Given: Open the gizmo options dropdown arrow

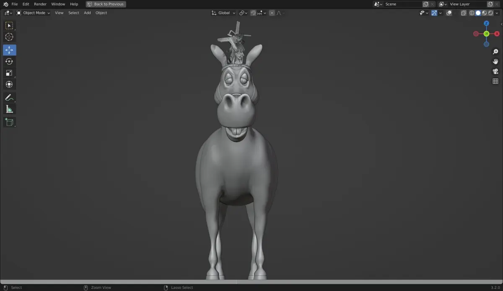Looking at the screenshot, I should 441,13.
